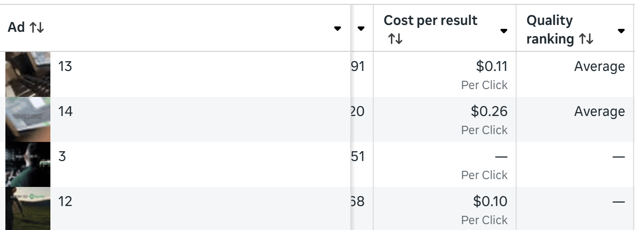Click the sort arrows beside Quality ranking
The width and height of the screenshot is (635, 230).
[x=586, y=39]
